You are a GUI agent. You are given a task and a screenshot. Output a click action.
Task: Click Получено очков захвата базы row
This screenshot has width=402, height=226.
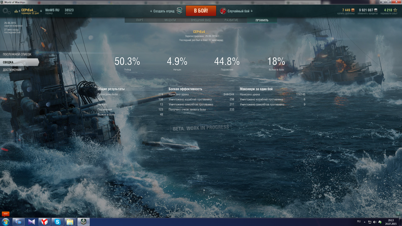(201, 109)
